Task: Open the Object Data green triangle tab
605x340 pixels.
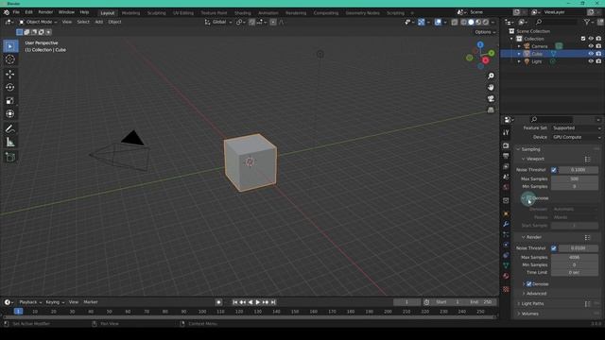Action: tap(506, 265)
